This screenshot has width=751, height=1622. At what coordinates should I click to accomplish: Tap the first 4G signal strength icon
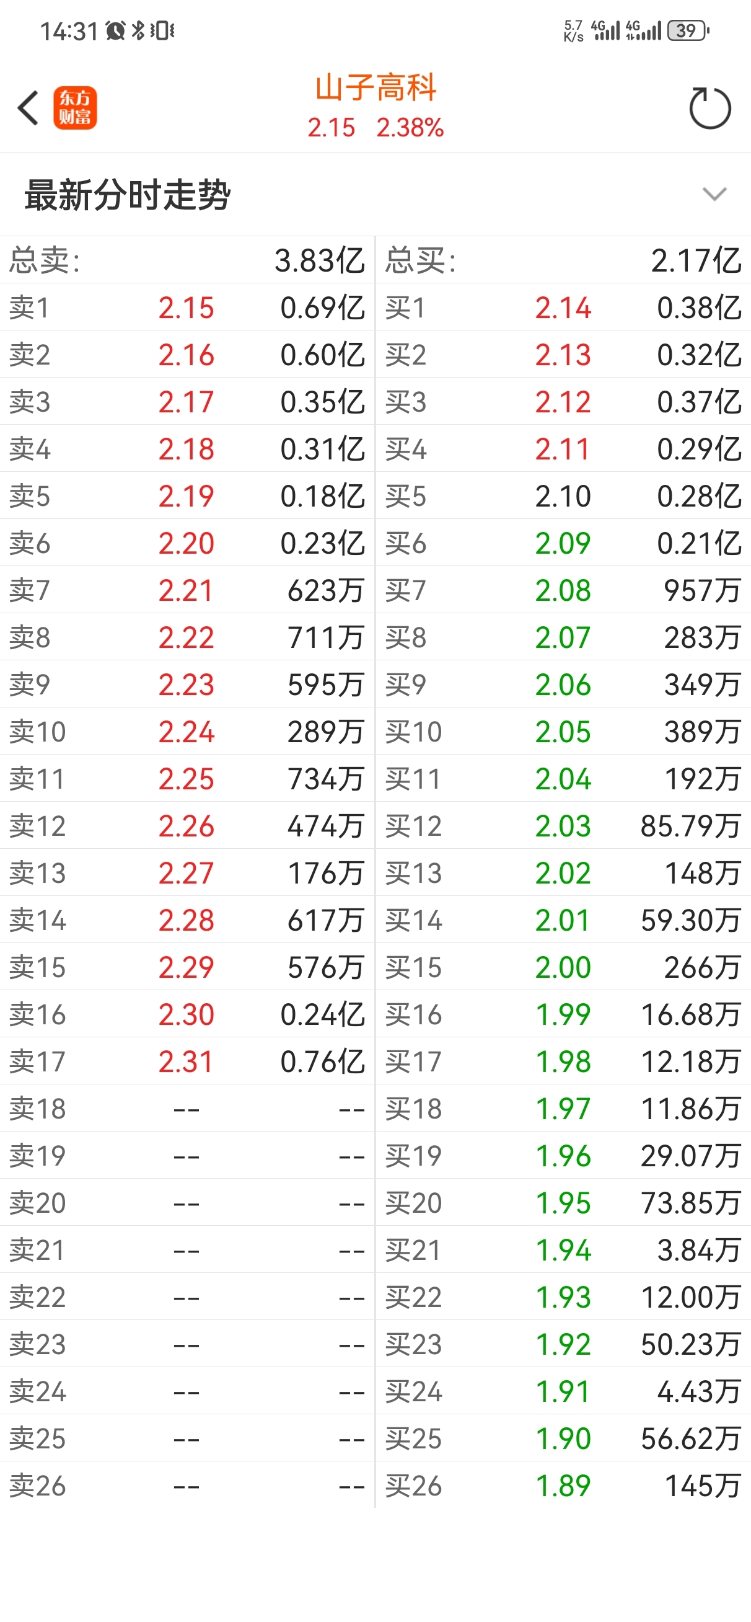(x=605, y=30)
